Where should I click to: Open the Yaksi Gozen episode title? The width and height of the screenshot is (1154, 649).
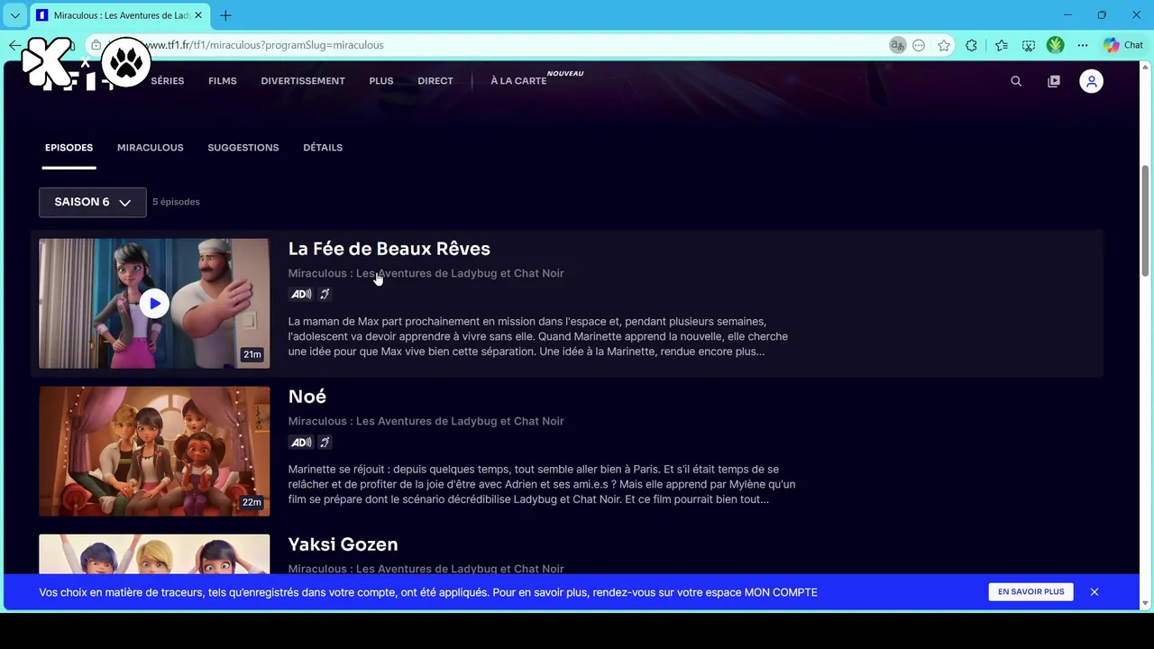click(343, 544)
